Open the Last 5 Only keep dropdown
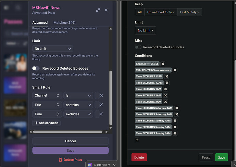 189,12
